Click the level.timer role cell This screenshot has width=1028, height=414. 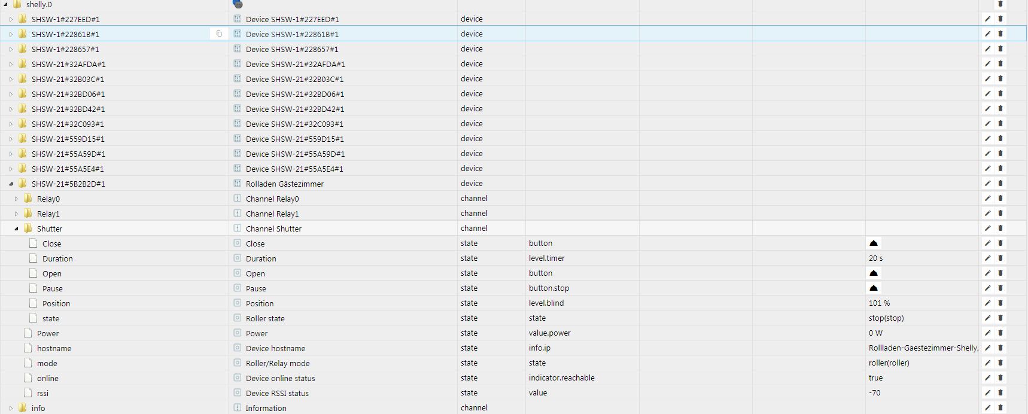546,258
